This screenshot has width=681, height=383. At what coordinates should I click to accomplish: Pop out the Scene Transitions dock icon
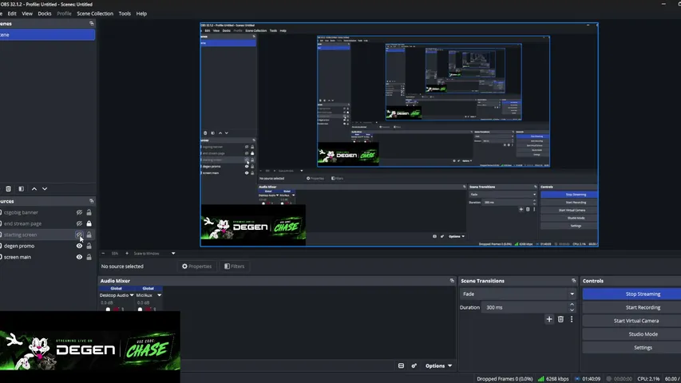[x=574, y=281]
